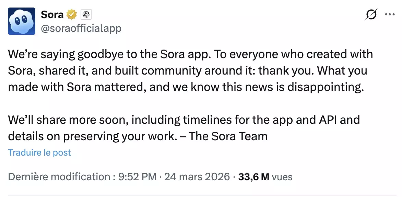
Task: Click "The Sora Team" signature text
Action: tap(228, 136)
